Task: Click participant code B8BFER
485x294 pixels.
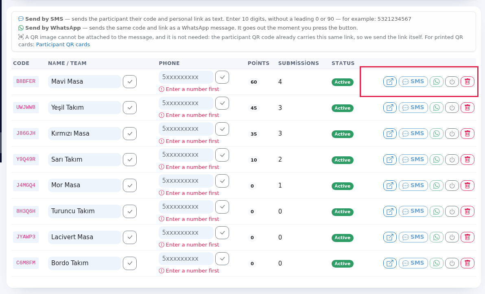Action: click(26, 82)
